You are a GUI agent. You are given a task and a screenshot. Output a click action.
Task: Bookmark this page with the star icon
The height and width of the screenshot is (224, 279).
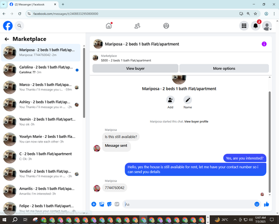click(x=256, y=13)
